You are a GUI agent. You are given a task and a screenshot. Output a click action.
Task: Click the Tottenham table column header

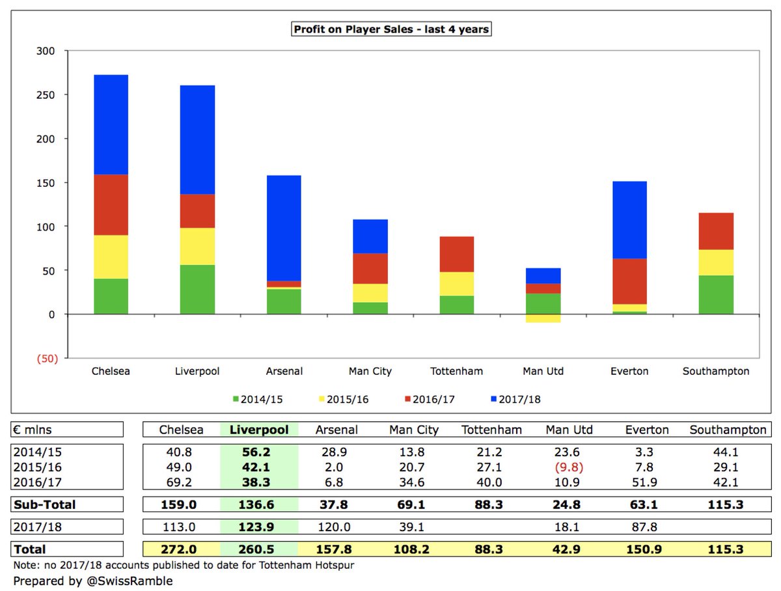[x=491, y=430]
